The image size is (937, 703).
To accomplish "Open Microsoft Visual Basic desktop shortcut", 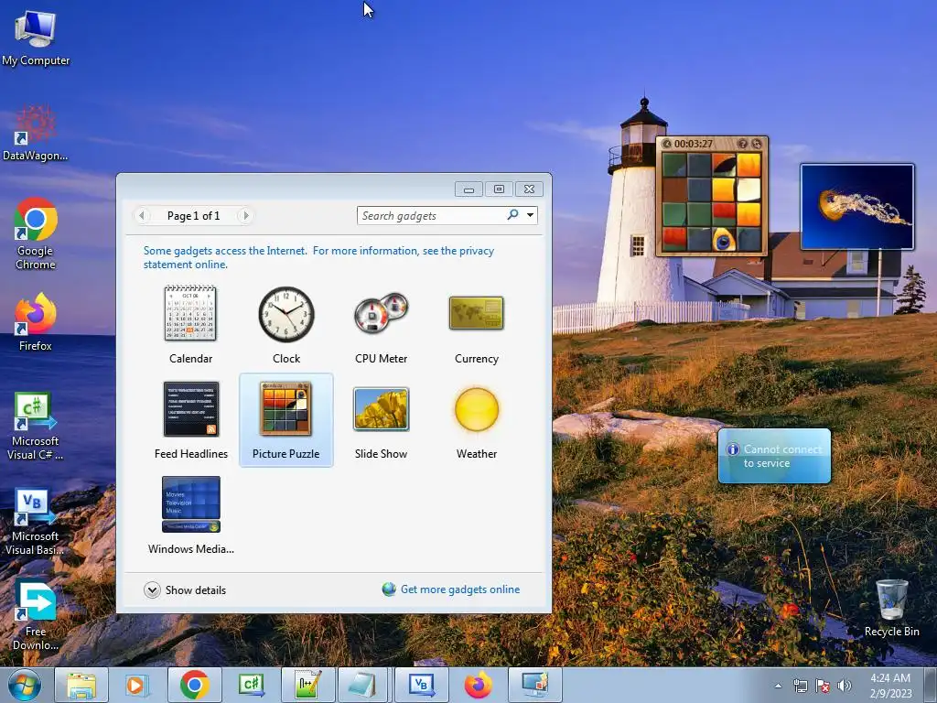I will (36, 521).
